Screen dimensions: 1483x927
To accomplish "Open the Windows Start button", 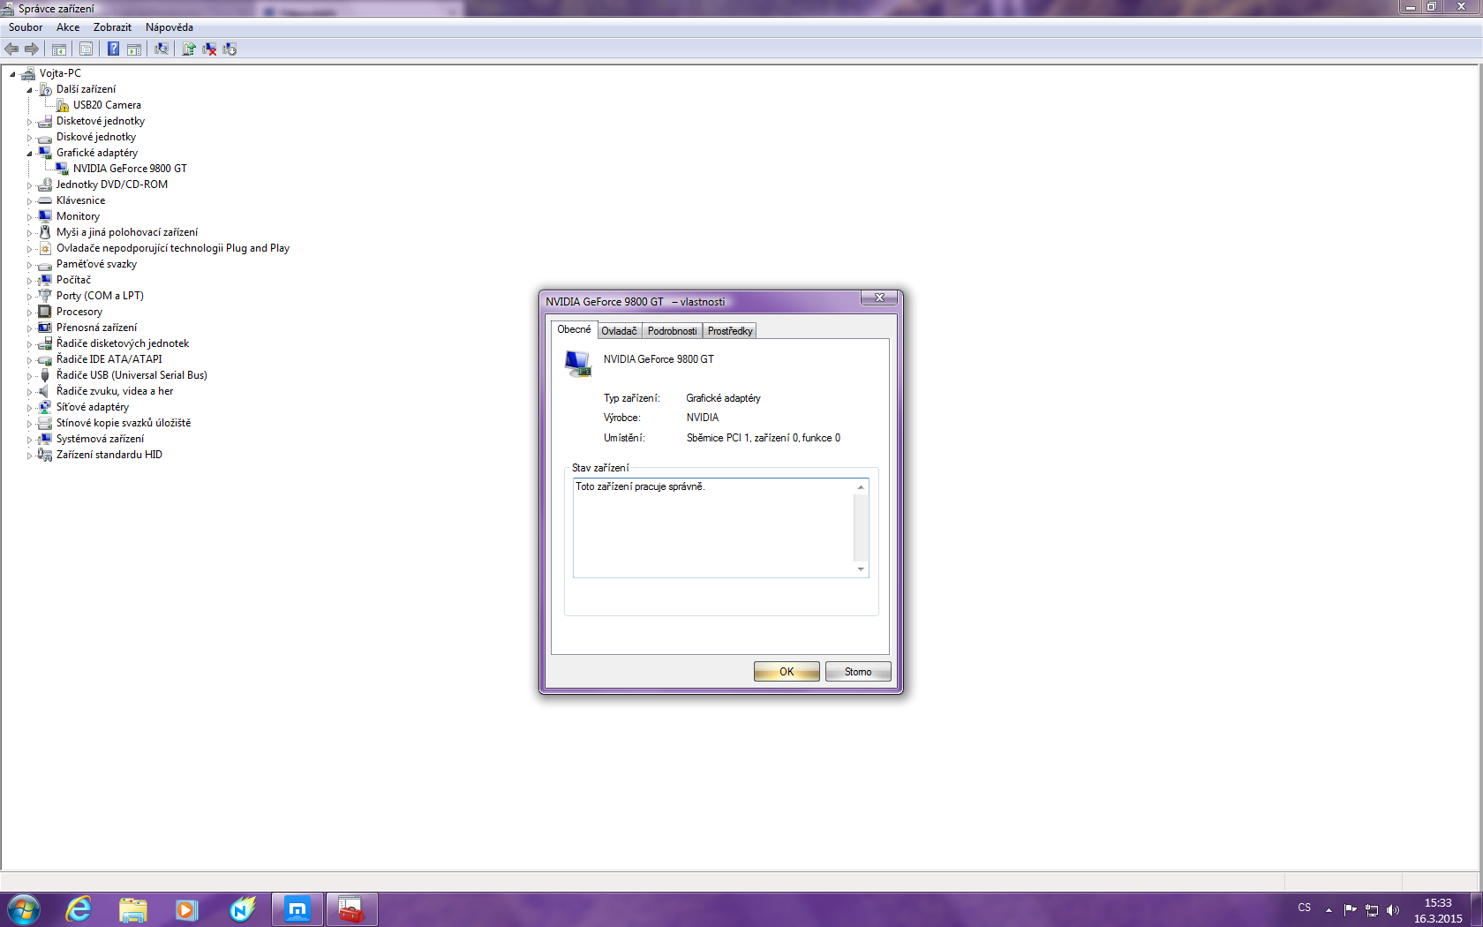I will point(23,909).
